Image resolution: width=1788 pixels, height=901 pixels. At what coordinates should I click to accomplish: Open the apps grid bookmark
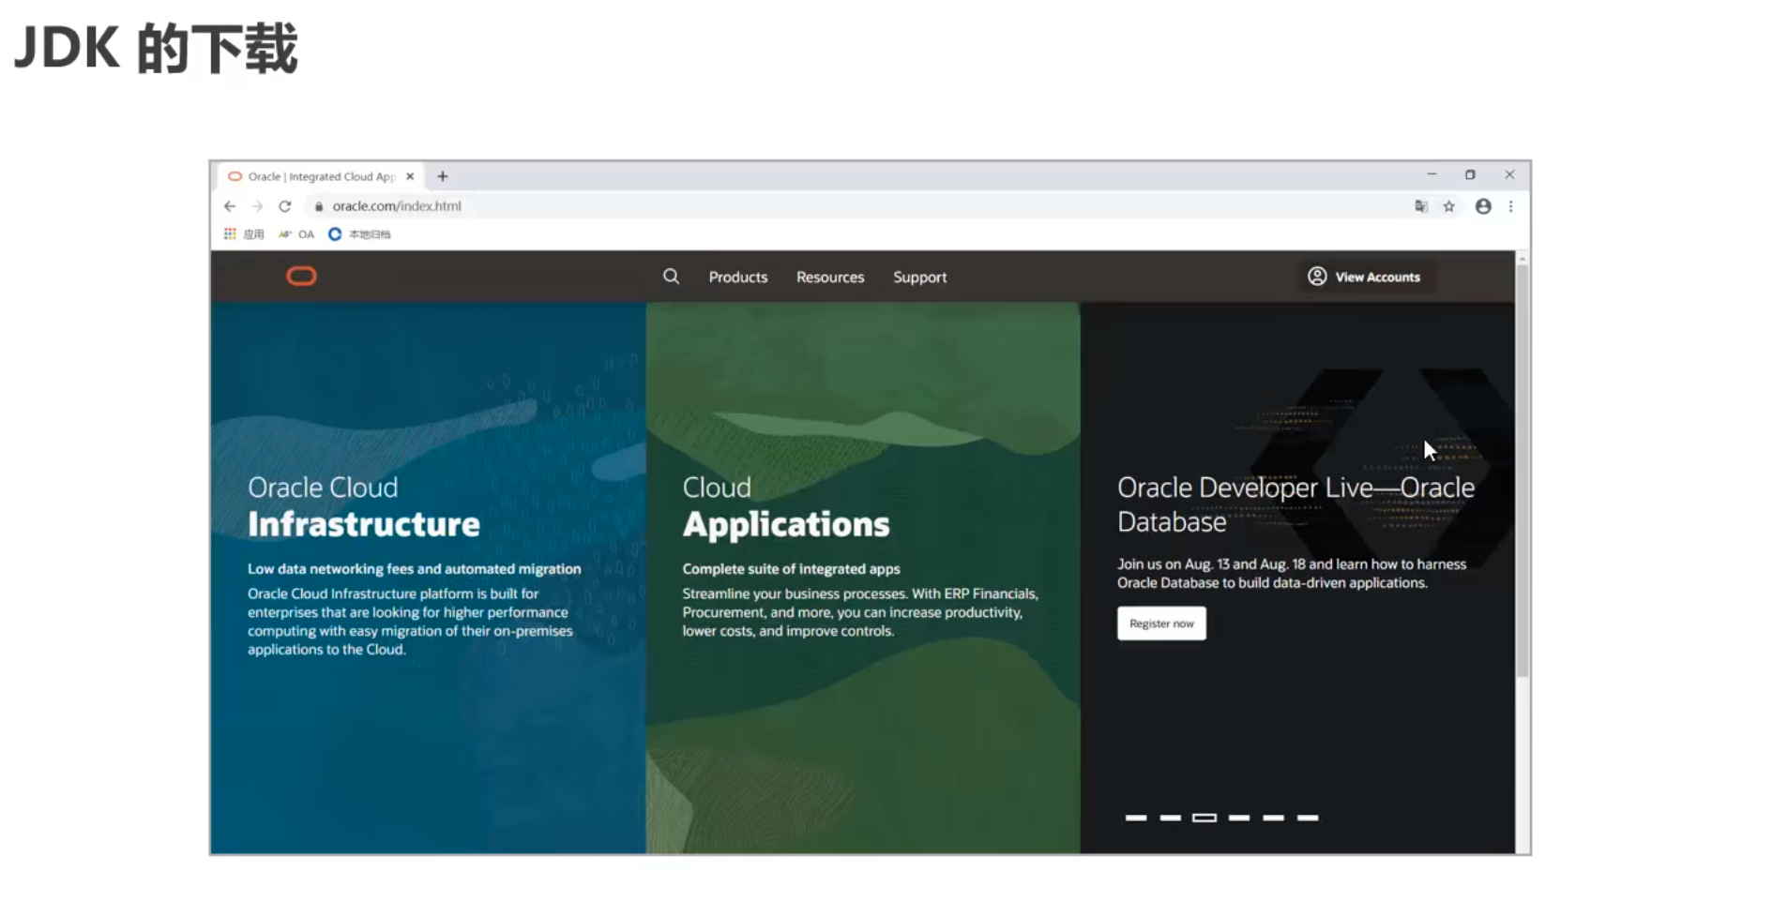[x=244, y=234]
